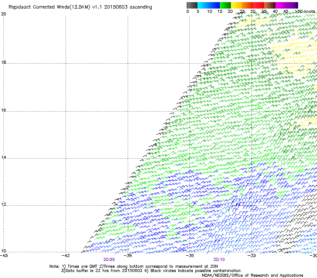This screenshot has width=317, height=278.
Task: Click the latitude 18 axis label
Action: [3, 62]
